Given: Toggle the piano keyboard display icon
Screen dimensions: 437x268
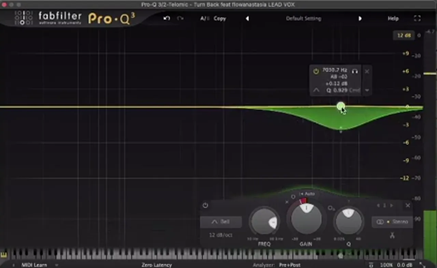Looking at the screenshot, I should [x=4, y=255].
